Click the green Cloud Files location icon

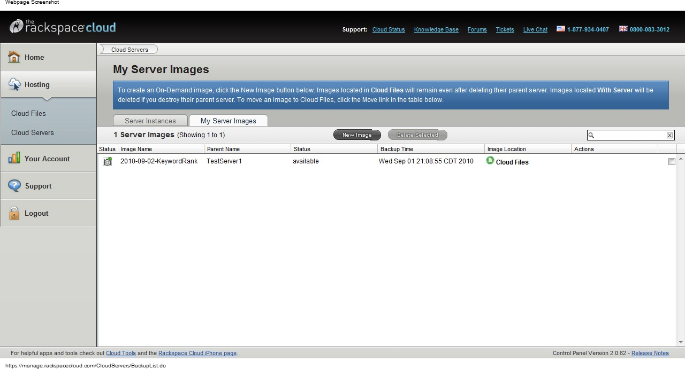490,160
